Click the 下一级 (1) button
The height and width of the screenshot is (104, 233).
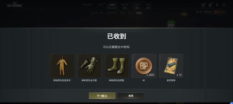click(102, 96)
